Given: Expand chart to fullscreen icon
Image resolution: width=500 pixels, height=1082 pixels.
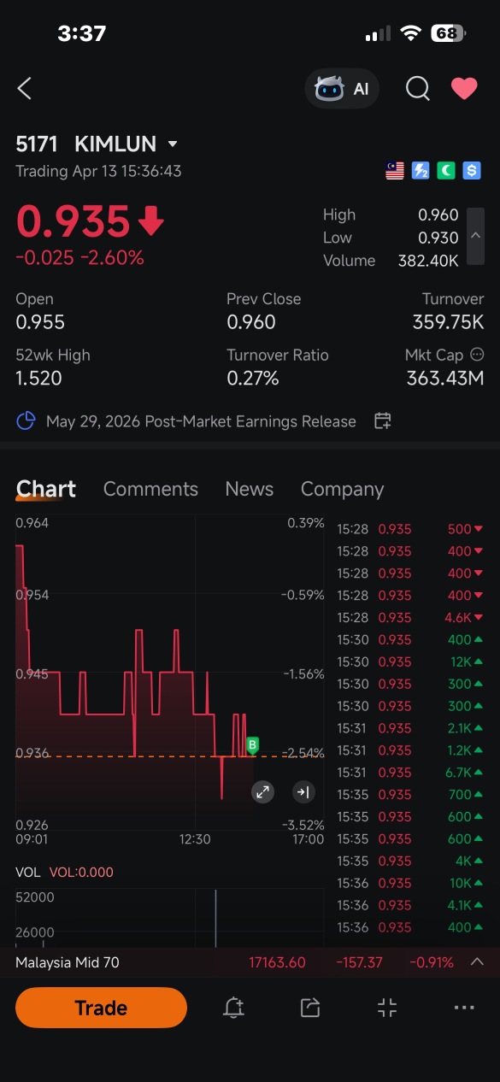Looking at the screenshot, I should pyautogui.click(x=262, y=791).
